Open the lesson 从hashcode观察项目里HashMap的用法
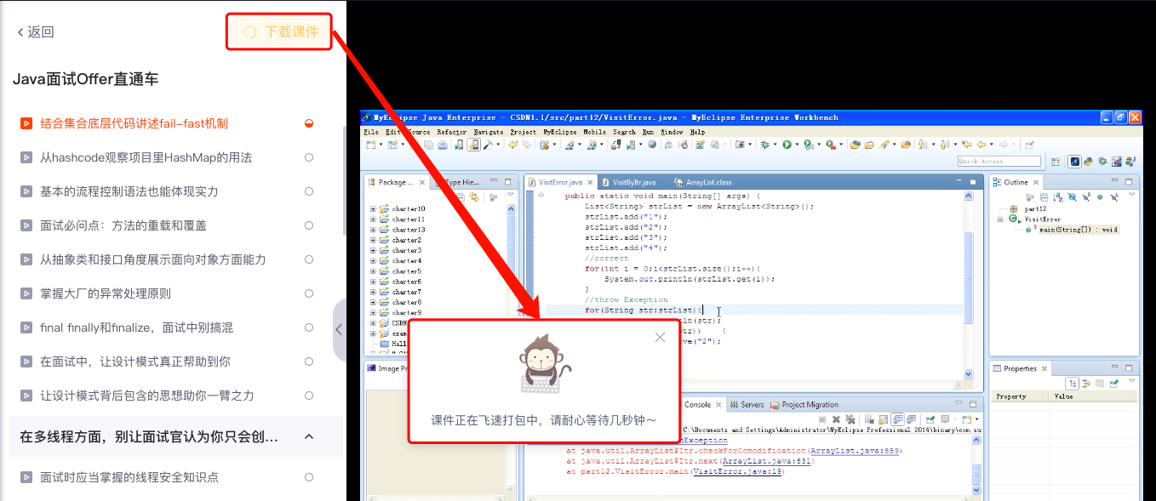This screenshot has height=501, width=1156. [x=146, y=157]
